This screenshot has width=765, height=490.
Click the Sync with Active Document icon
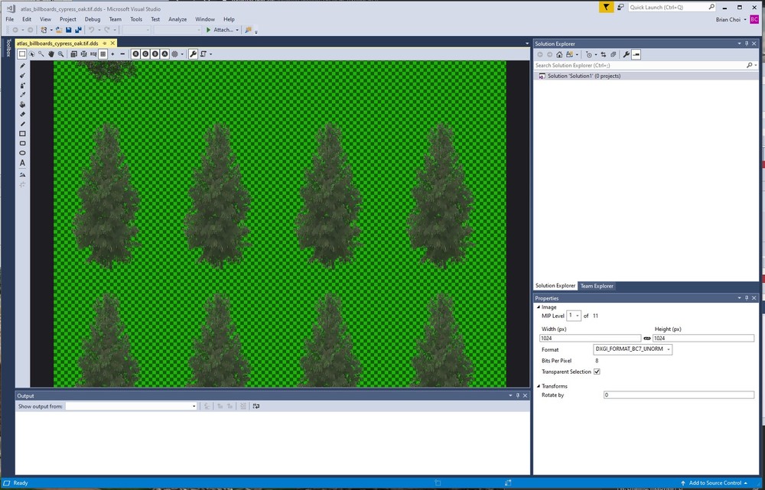pyautogui.click(x=604, y=54)
